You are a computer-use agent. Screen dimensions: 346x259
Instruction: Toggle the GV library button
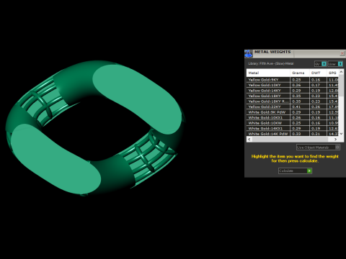pos(321,64)
